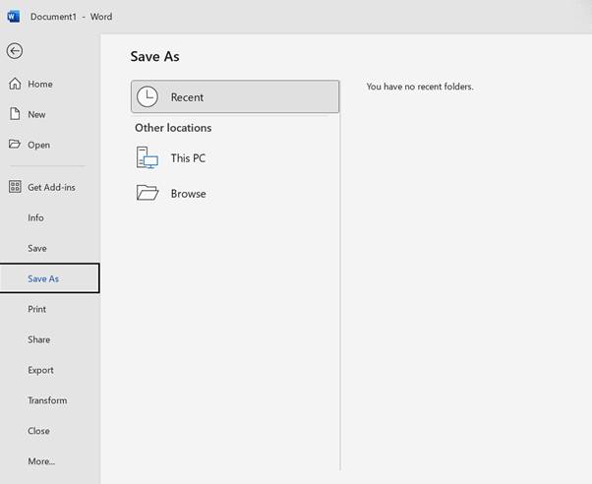Expand More... options in sidebar
This screenshot has height=484, width=592.
41,460
